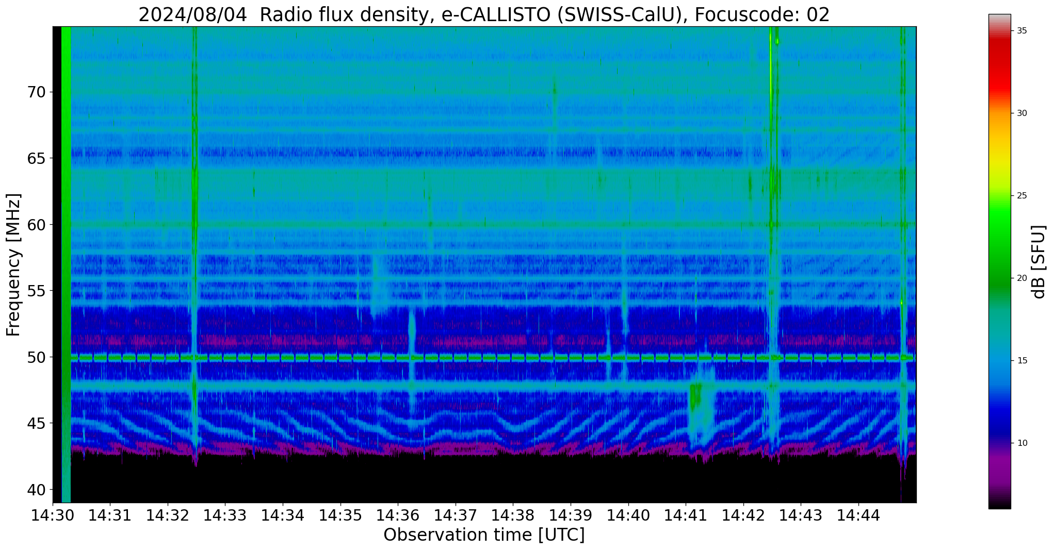Click the 14:33 time tick label
The image size is (1054, 550).
coord(225,515)
